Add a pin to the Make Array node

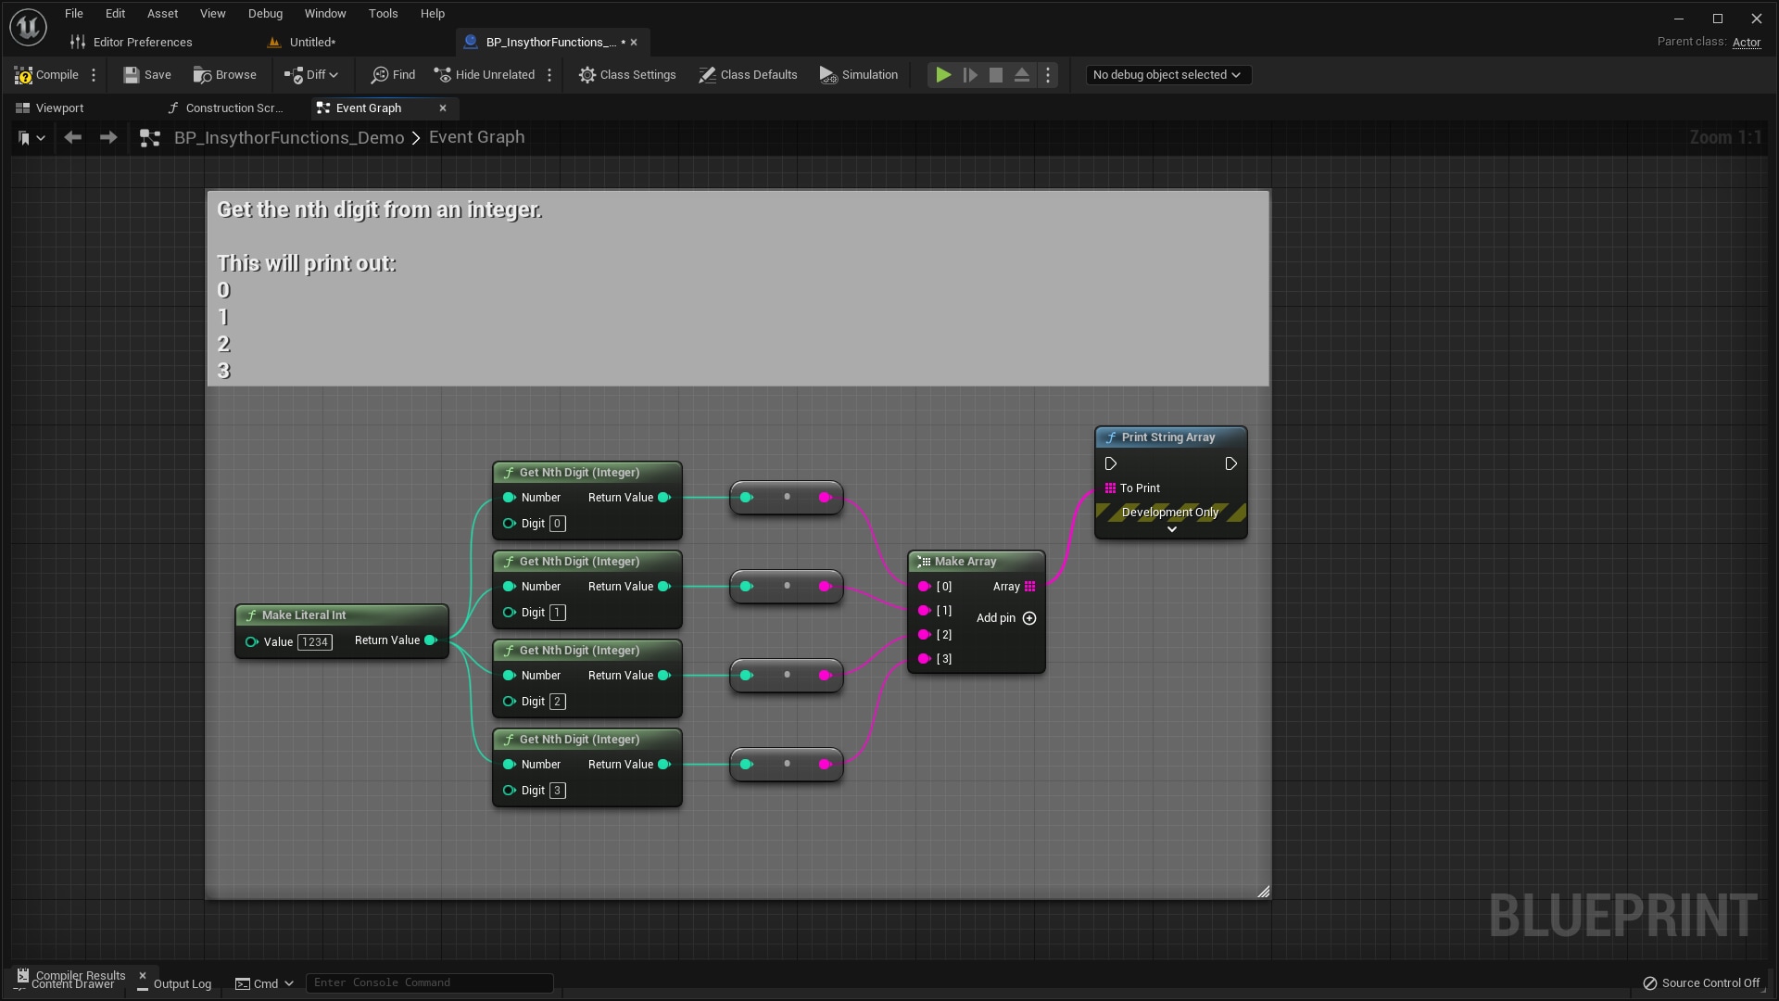pyautogui.click(x=1029, y=618)
